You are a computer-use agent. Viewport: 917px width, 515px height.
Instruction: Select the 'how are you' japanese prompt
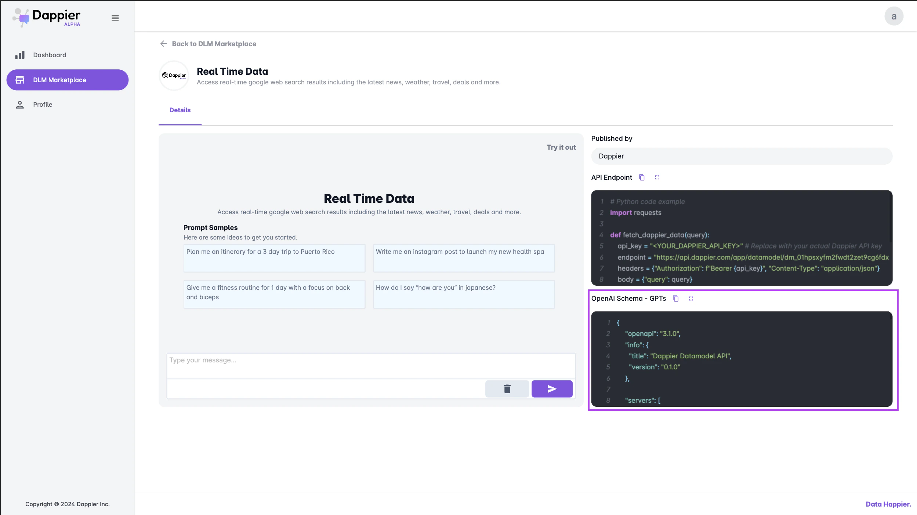464,295
